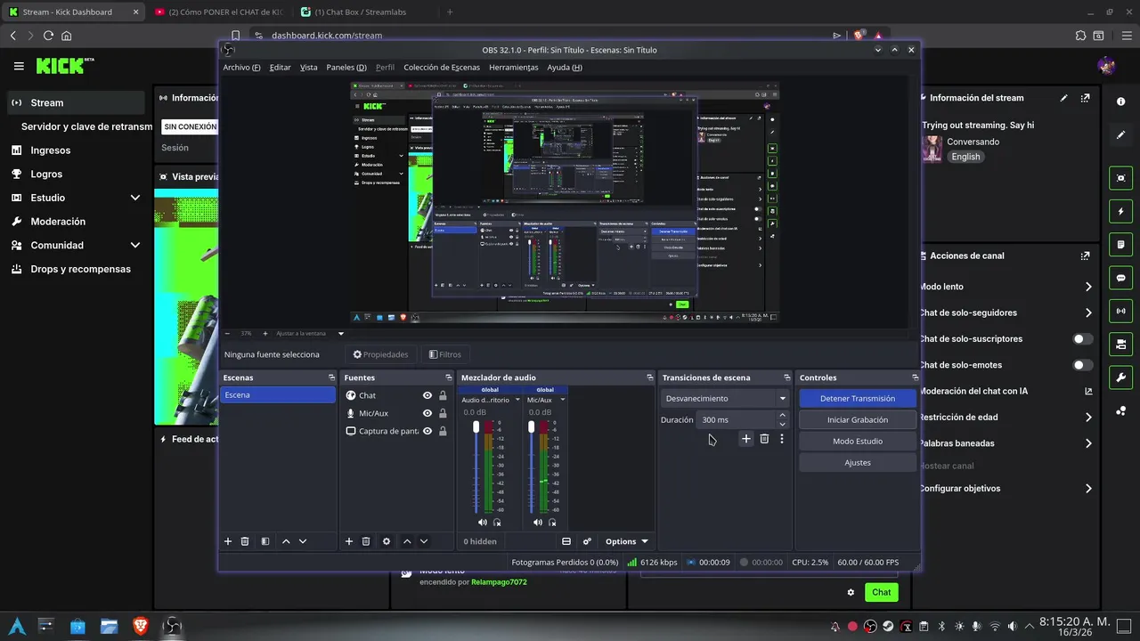The height and width of the screenshot is (641, 1140).
Task: Click the wrench icon in Kick sidebar
Action: [x=1120, y=377]
